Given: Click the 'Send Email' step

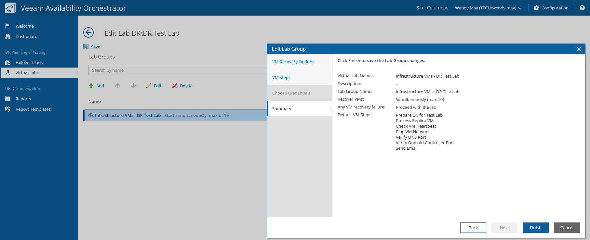Looking at the screenshot, I should pos(407,148).
